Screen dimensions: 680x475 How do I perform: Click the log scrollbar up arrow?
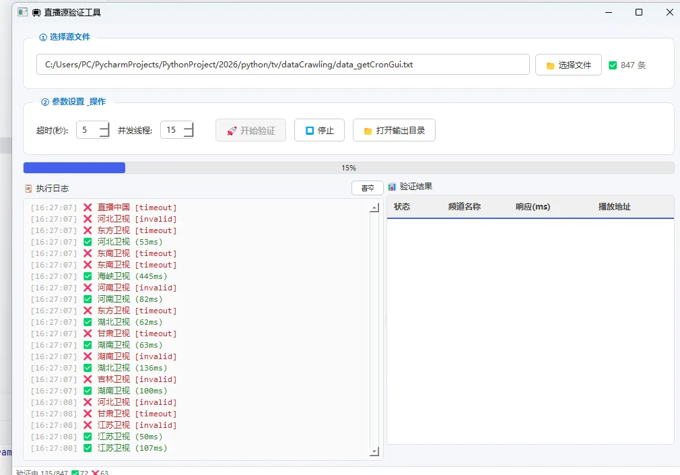pyautogui.click(x=374, y=208)
